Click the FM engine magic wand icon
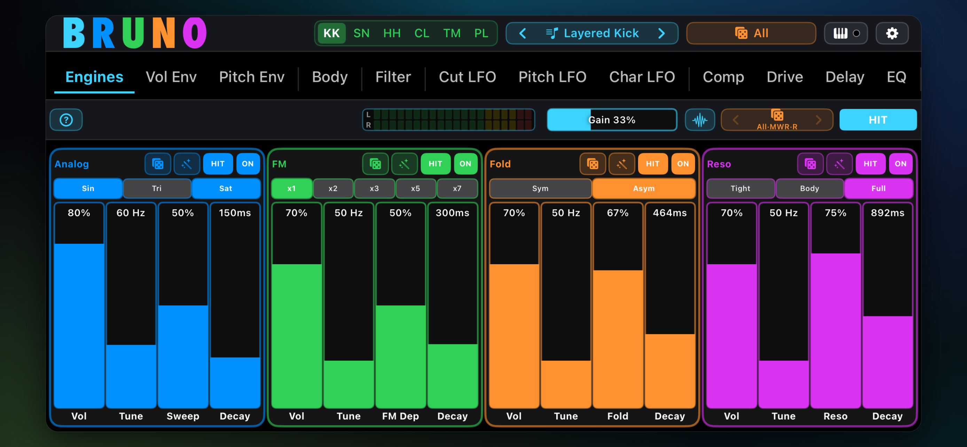Screen dimensions: 967x447 [404, 164]
